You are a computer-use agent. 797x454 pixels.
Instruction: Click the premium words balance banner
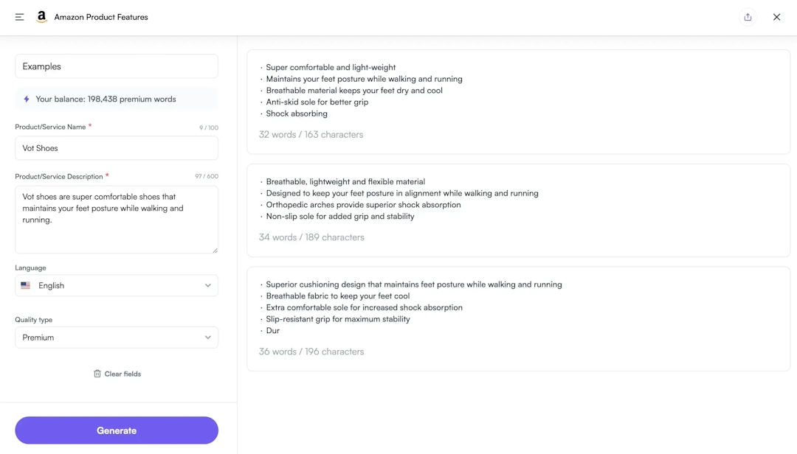pyautogui.click(x=117, y=99)
